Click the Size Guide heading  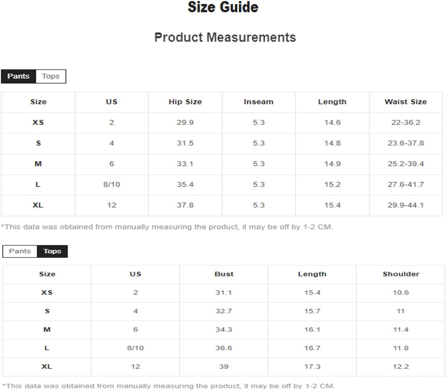[223, 7]
